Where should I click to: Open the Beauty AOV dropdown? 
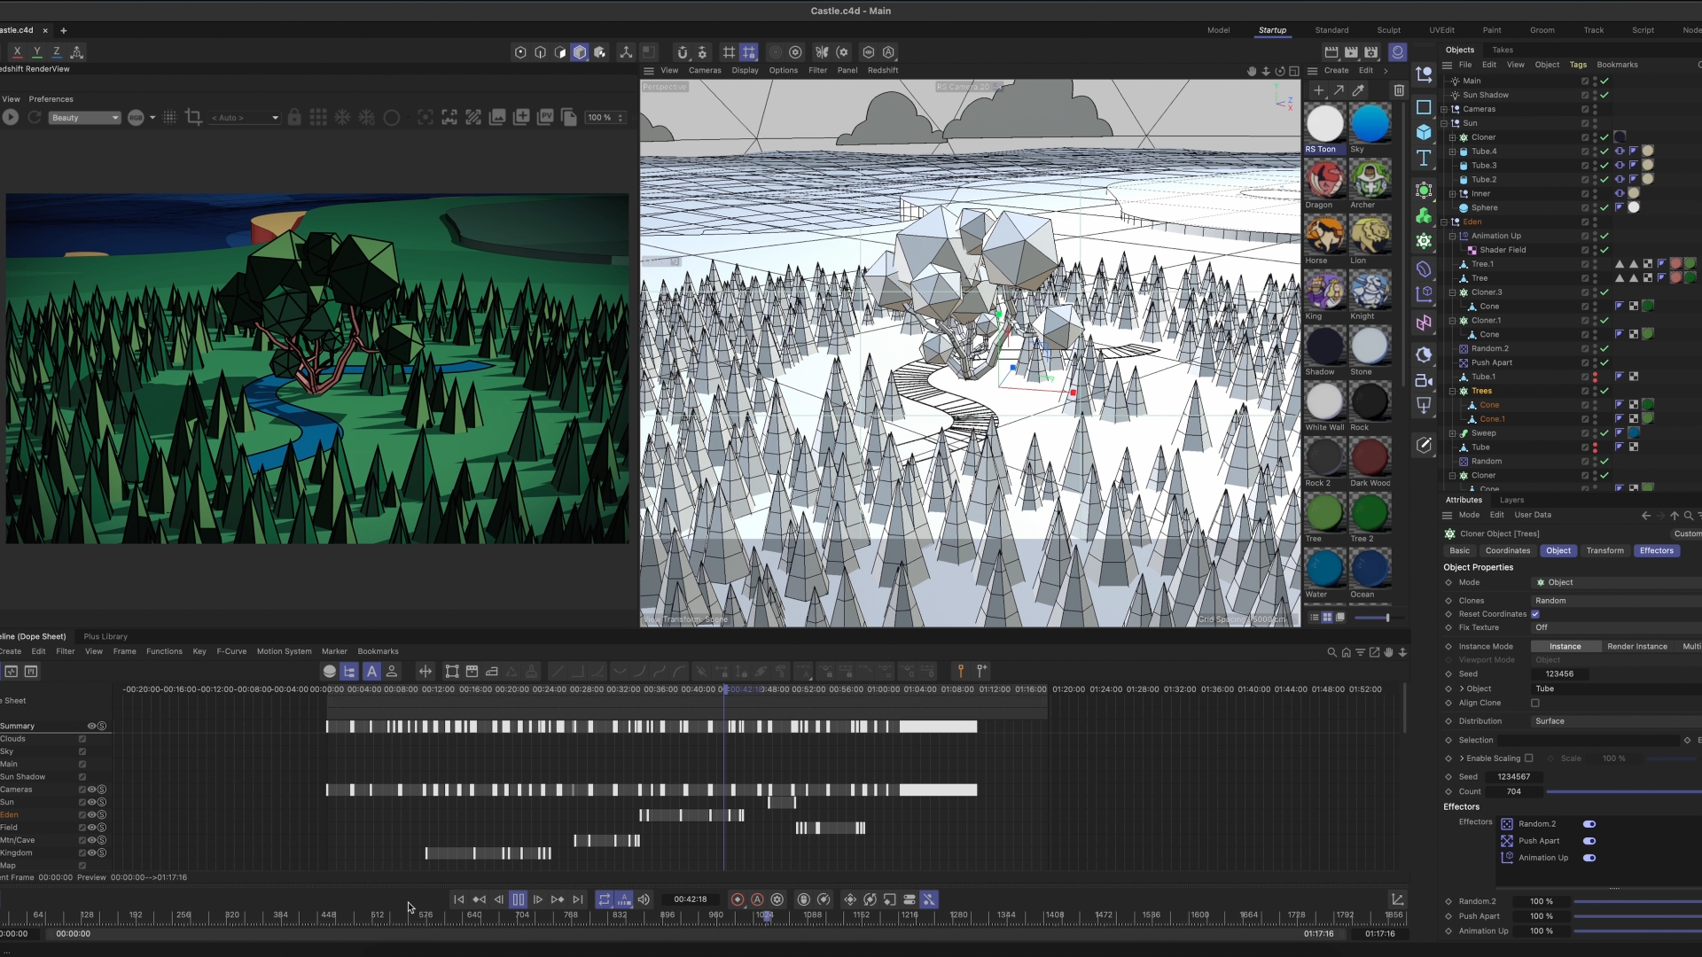(85, 118)
